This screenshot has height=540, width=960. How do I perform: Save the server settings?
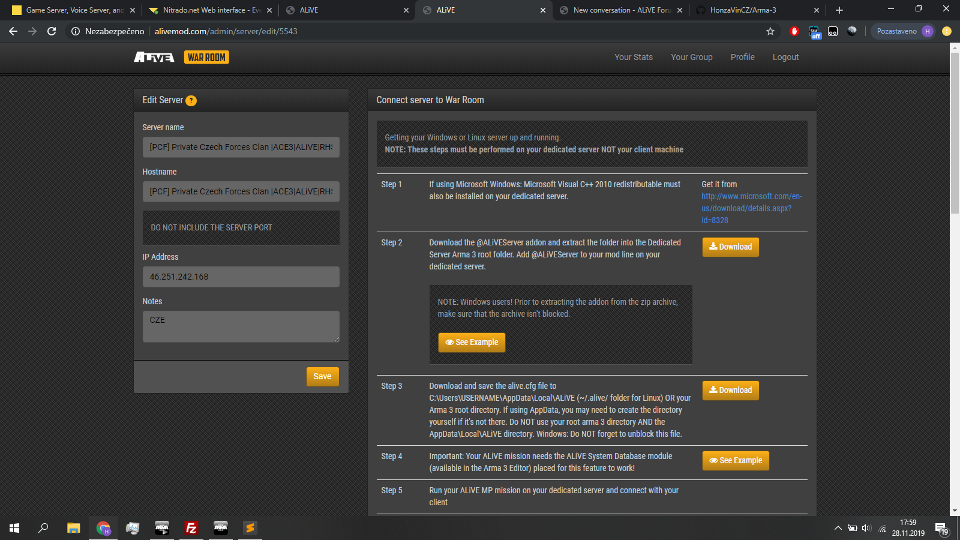coord(322,376)
